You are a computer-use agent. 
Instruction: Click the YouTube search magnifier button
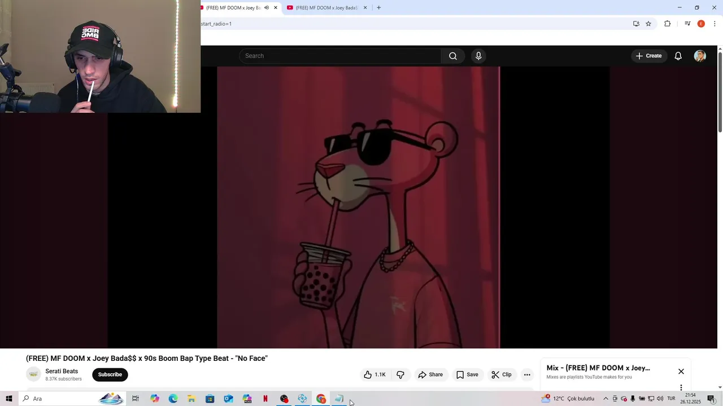[453, 56]
